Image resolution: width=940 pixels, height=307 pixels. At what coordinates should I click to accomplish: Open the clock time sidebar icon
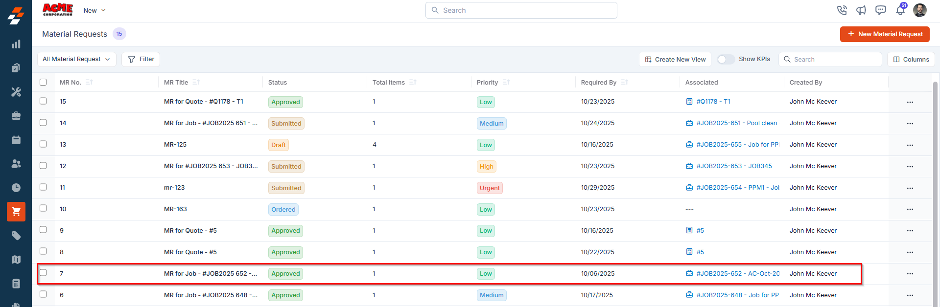tap(16, 188)
